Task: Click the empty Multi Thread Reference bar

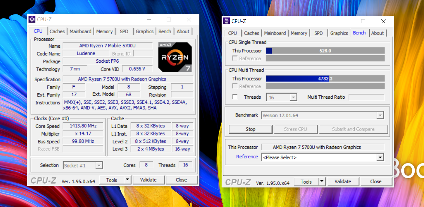Action: click(325, 86)
